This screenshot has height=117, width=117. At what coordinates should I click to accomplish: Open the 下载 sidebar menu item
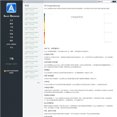[x=11, y=27]
